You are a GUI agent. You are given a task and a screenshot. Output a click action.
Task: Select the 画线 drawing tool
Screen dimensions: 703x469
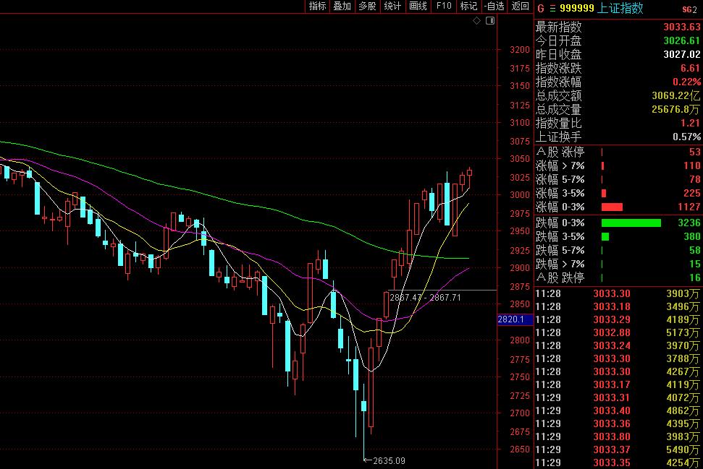click(x=418, y=6)
